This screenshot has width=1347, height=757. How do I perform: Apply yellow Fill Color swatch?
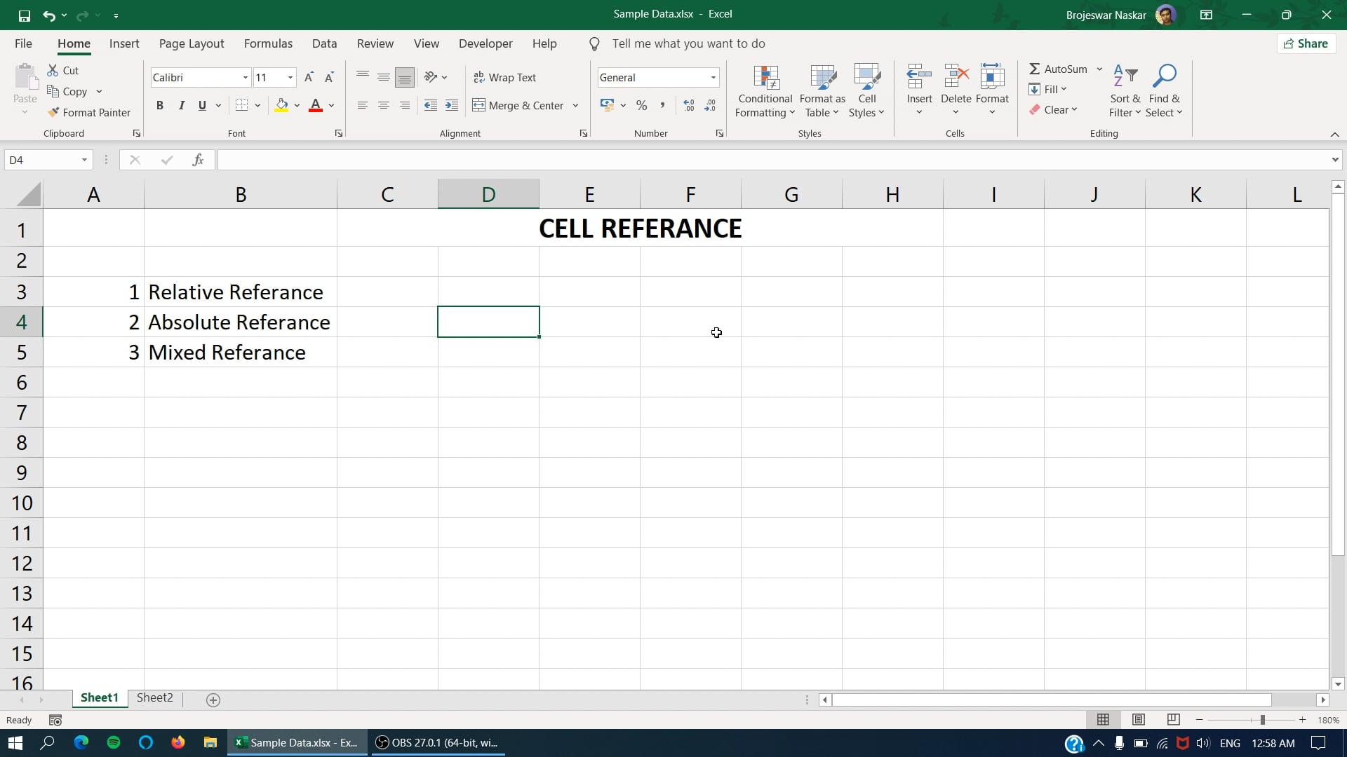pyautogui.click(x=281, y=105)
